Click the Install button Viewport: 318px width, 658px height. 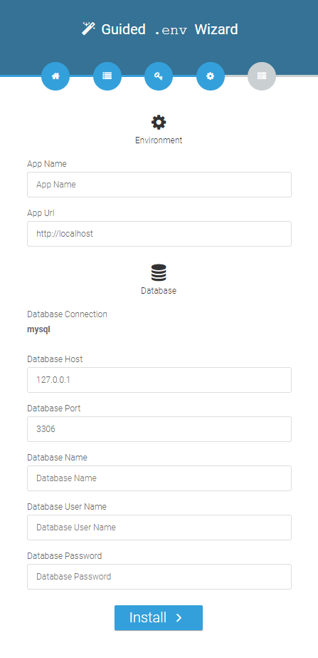159,617
